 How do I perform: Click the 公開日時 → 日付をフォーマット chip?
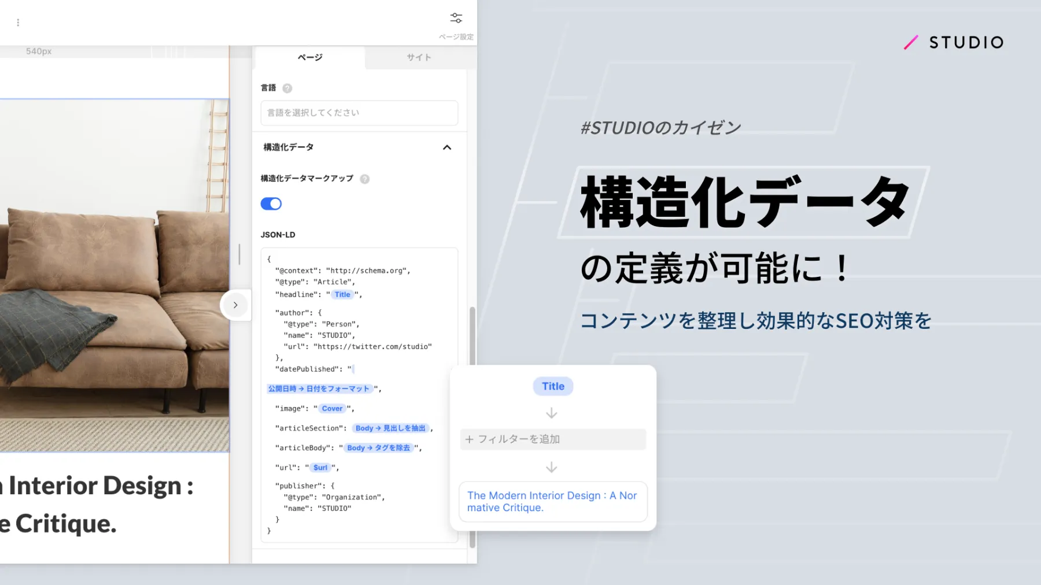[319, 388]
